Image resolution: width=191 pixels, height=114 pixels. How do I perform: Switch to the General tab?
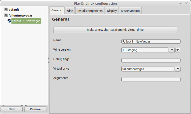click(x=57, y=10)
